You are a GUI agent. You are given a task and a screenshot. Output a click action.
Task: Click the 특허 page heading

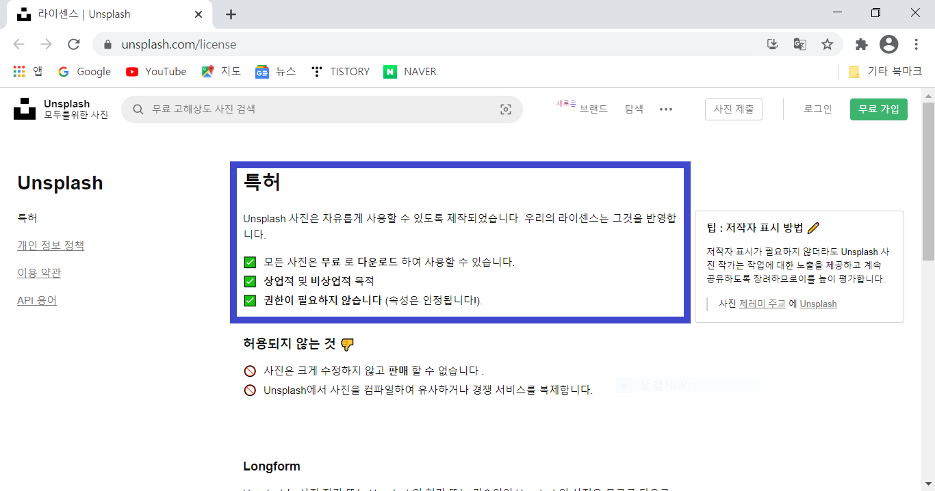tap(262, 183)
